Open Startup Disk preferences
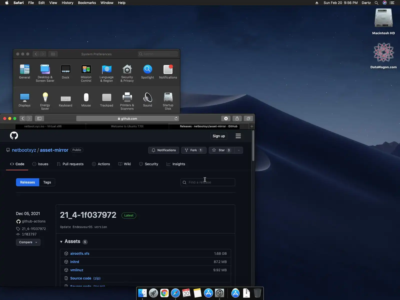Viewport: 400px width, 300px height. coord(168,101)
